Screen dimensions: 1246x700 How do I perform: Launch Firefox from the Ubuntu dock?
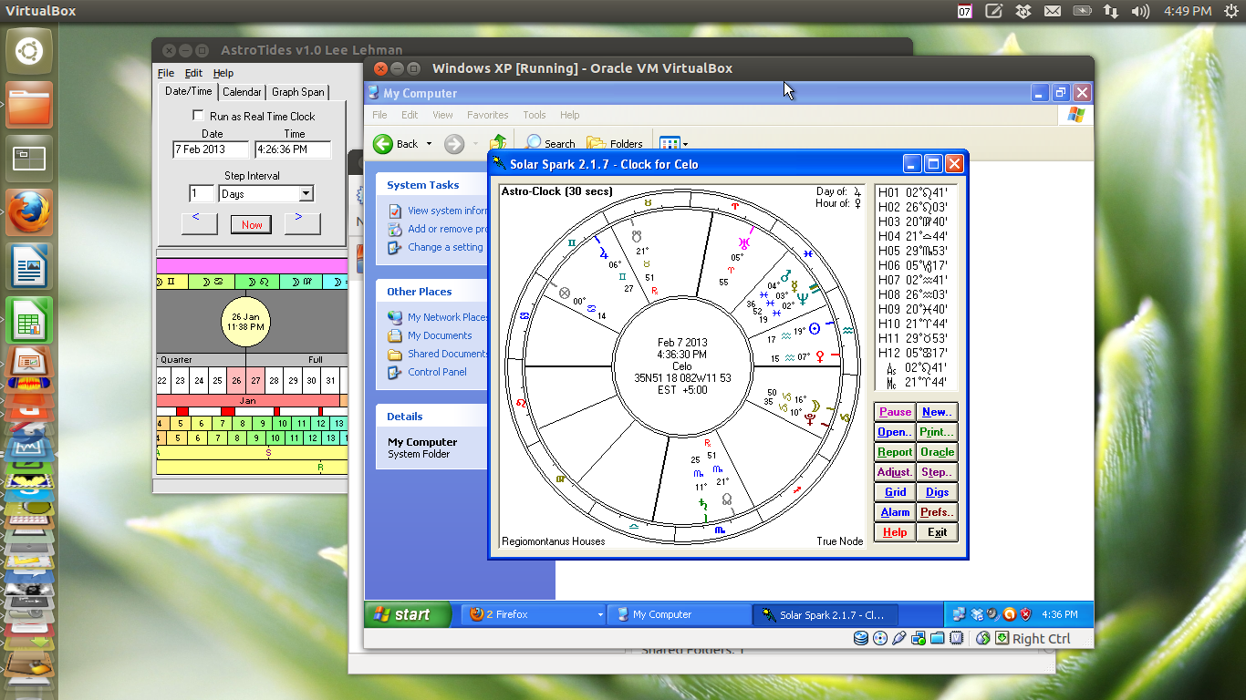(28, 212)
